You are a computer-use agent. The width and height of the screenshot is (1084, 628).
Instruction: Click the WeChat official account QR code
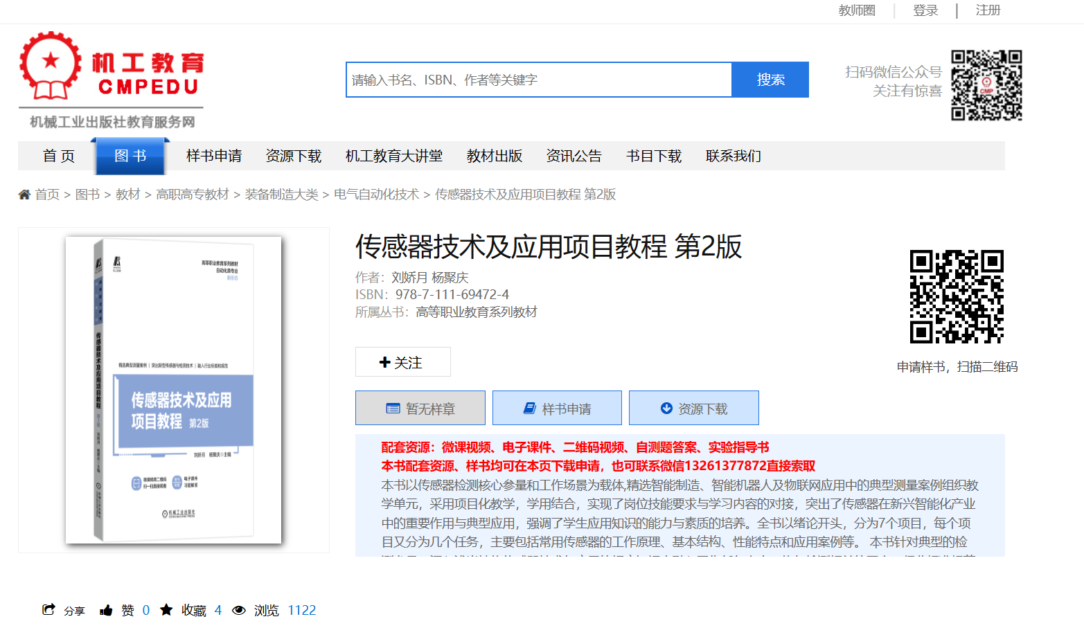point(986,85)
